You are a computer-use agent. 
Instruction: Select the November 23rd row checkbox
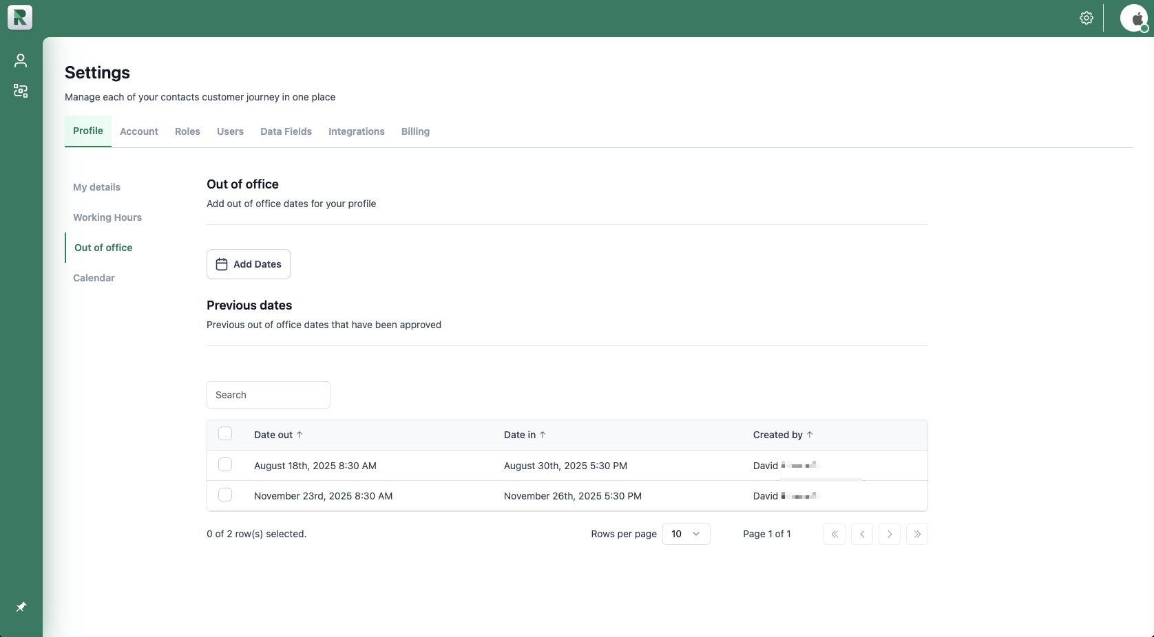[225, 495]
